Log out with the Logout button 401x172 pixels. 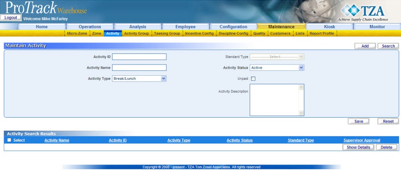tap(11, 18)
